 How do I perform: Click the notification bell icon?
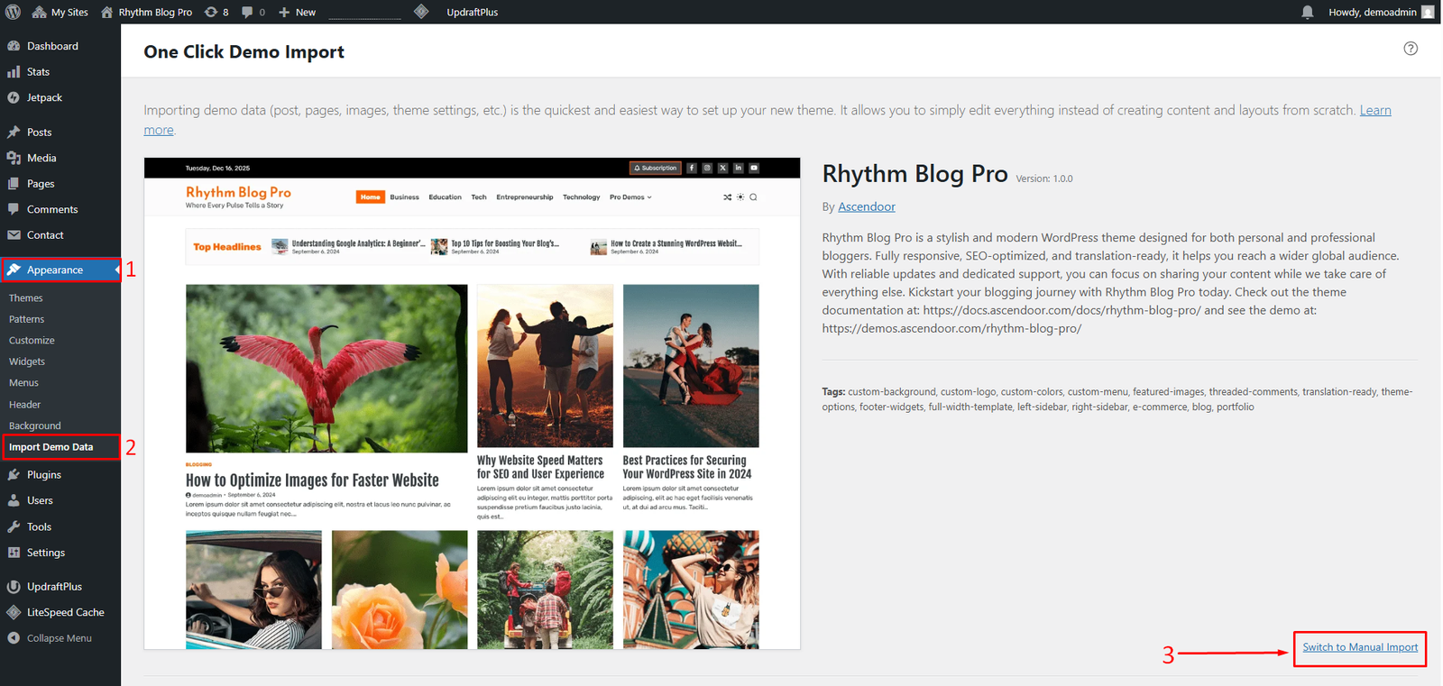(x=1307, y=12)
